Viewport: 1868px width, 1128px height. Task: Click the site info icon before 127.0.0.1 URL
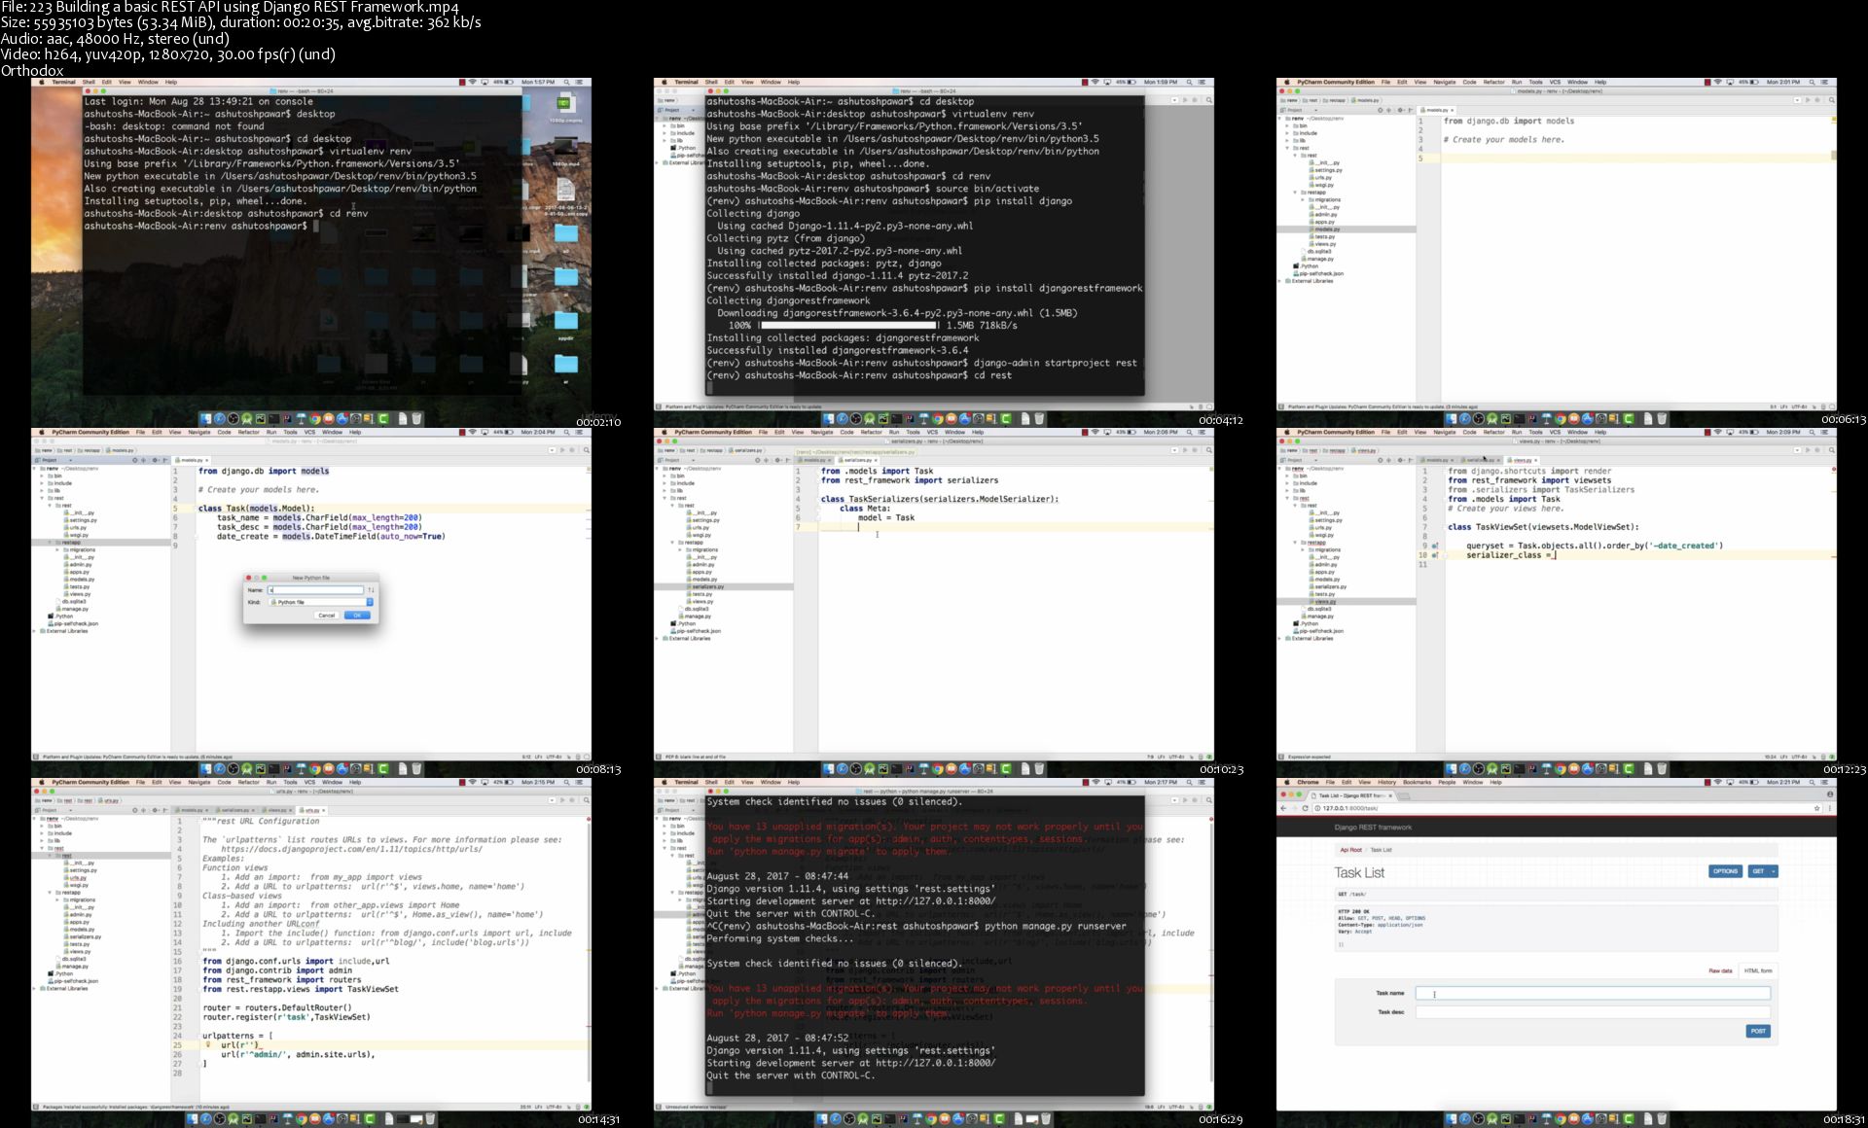[1317, 808]
